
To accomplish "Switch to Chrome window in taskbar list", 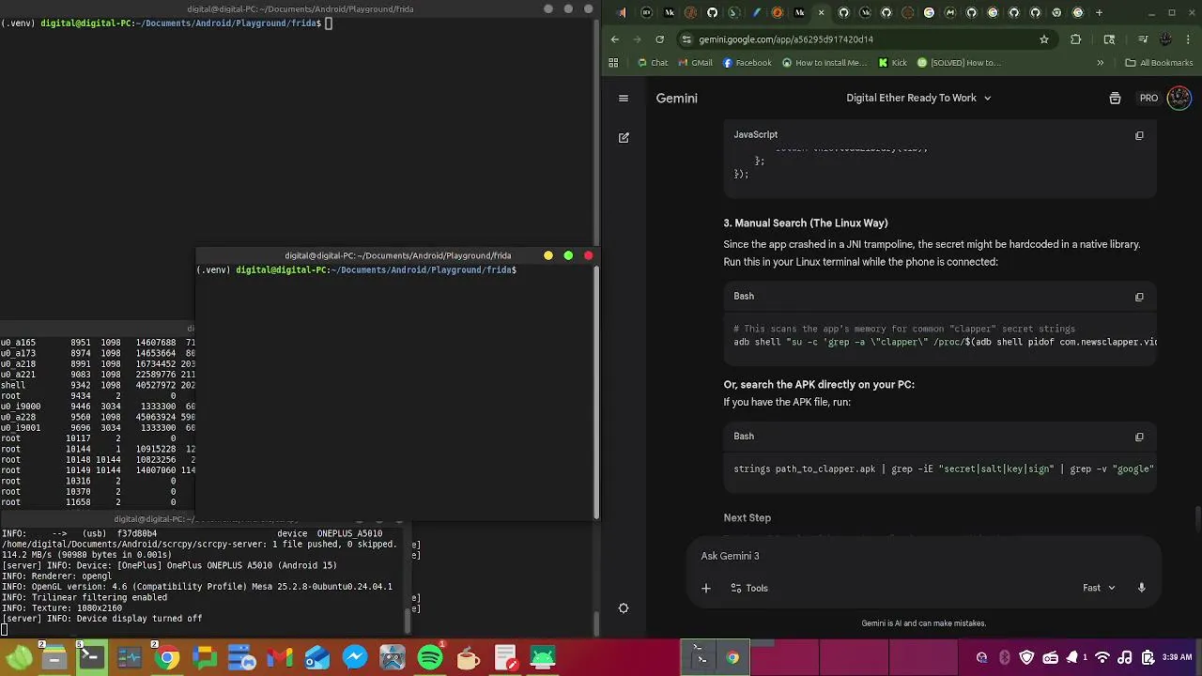I will pyautogui.click(x=732, y=657).
